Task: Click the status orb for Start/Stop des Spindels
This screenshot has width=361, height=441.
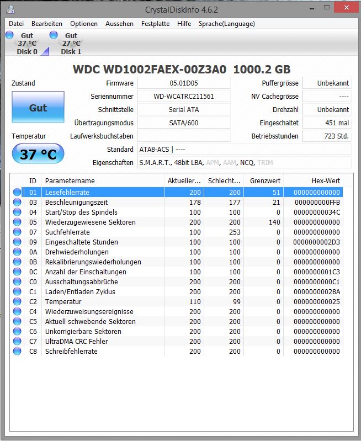Action: pyautogui.click(x=17, y=212)
